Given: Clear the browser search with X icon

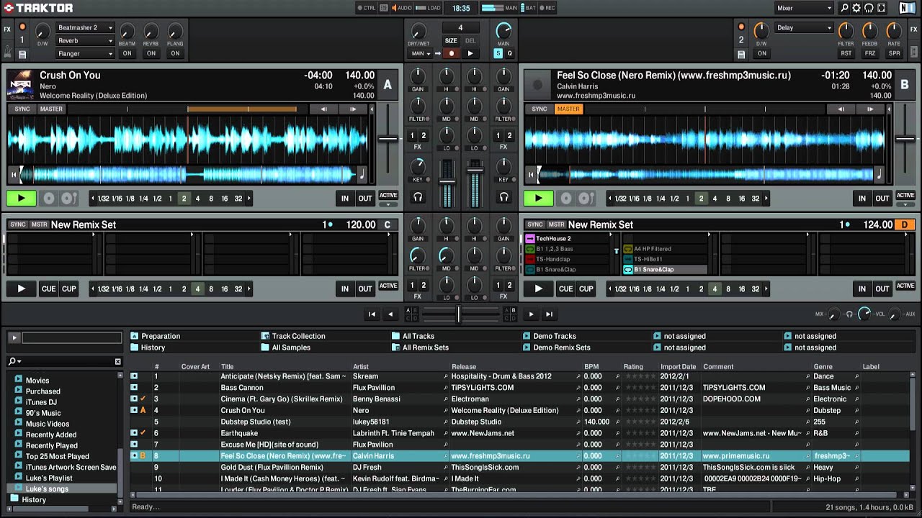Looking at the screenshot, I should coord(118,361).
